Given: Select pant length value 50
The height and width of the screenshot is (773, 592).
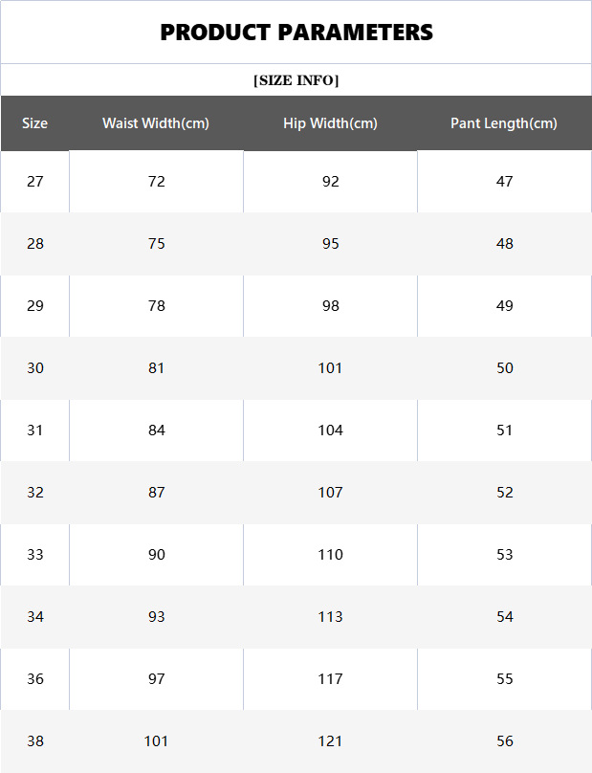Looking at the screenshot, I should click(x=504, y=367).
